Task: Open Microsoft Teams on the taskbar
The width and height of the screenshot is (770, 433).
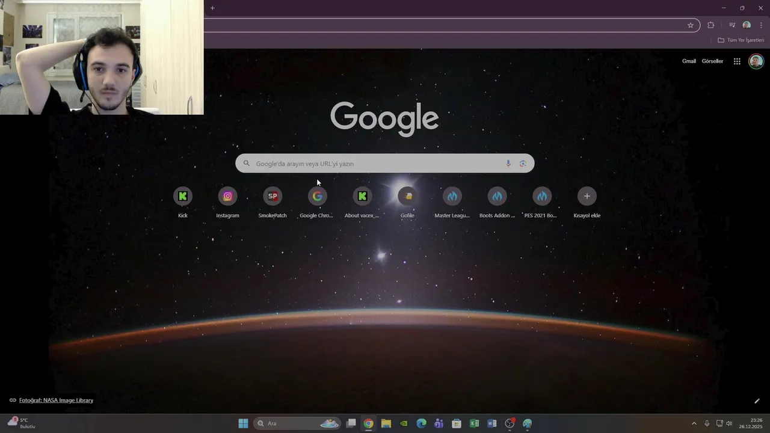Action: pos(439,423)
